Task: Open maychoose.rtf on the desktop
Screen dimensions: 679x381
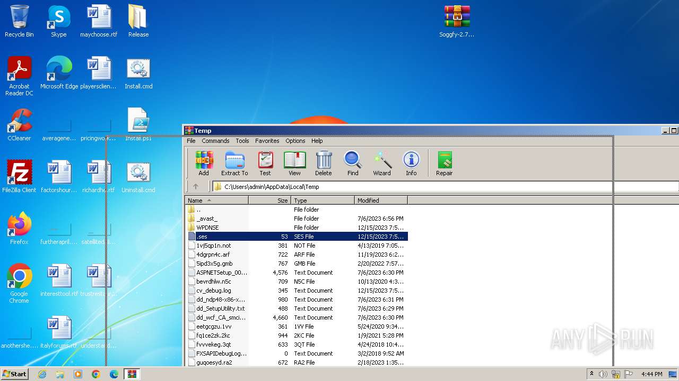Action: [99, 21]
